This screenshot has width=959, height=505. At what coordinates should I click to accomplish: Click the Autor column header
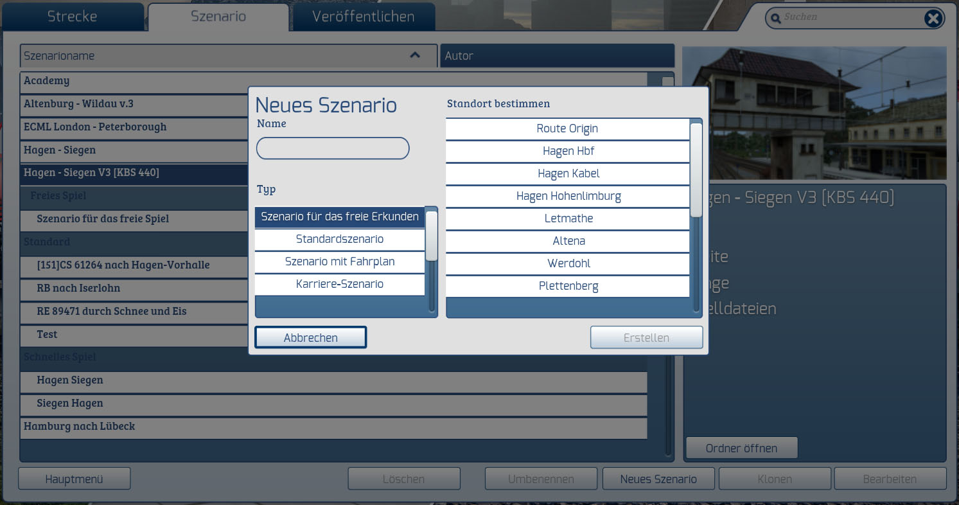[556, 56]
